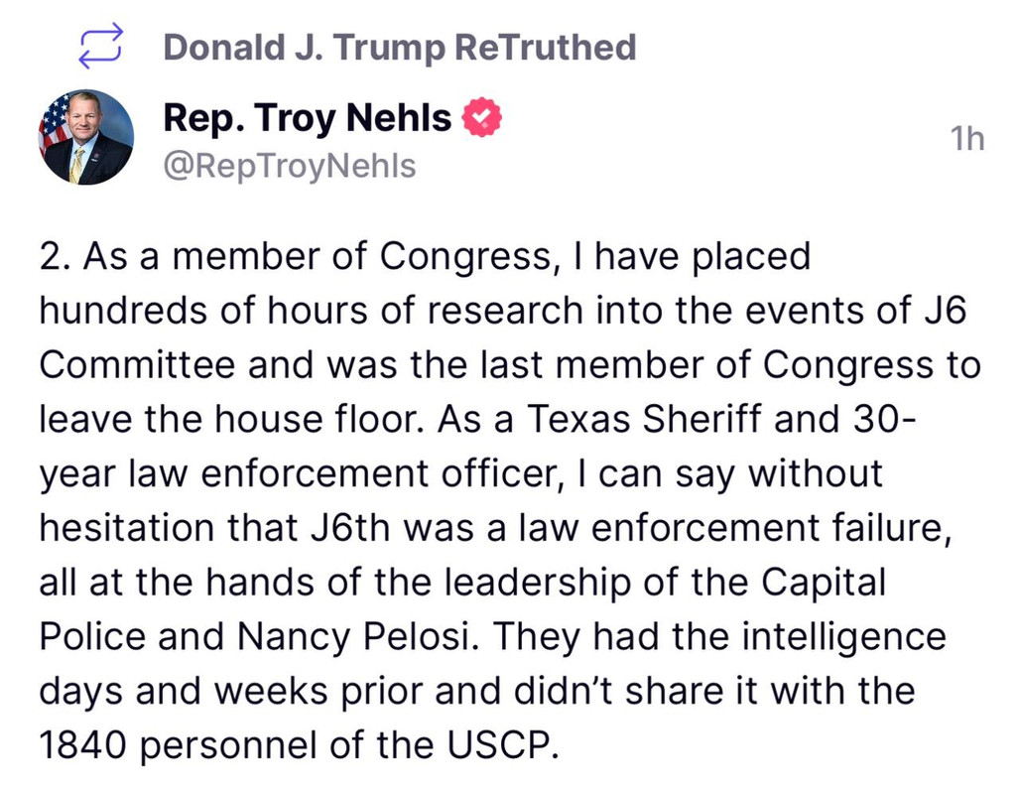Click the word "ReTruthed" in the header
This screenshot has height=794, width=1020.
[x=545, y=47]
